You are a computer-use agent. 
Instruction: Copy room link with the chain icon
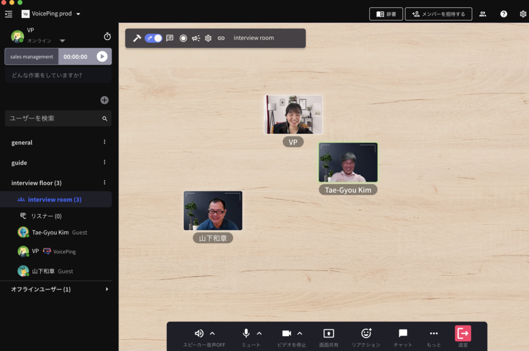point(221,38)
